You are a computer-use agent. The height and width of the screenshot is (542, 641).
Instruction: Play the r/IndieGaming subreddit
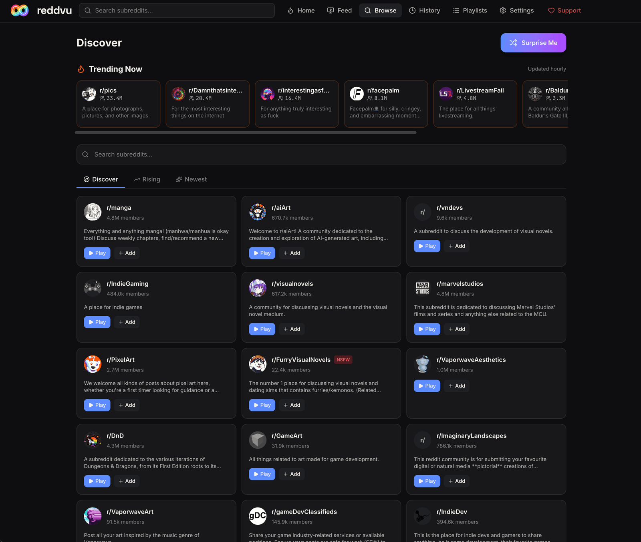(x=97, y=322)
